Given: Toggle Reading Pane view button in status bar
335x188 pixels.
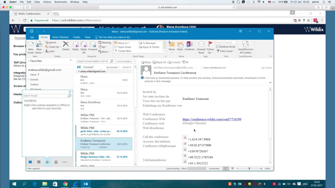Looking at the screenshot, I should 232,168.
